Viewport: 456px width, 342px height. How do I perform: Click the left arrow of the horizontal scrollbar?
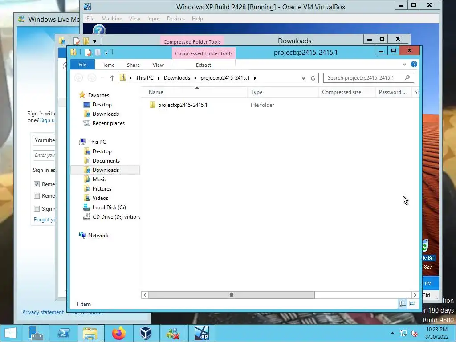point(145,295)
